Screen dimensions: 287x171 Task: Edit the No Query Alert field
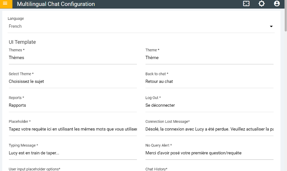click(209, 153)
